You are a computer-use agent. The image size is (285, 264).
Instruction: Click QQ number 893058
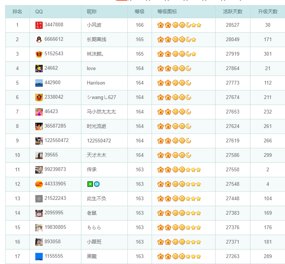[x=52, y=241]
